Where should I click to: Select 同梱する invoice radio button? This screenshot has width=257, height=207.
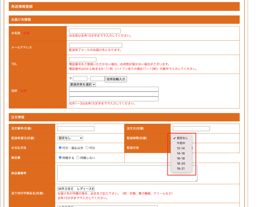click(x=60, y=158)
